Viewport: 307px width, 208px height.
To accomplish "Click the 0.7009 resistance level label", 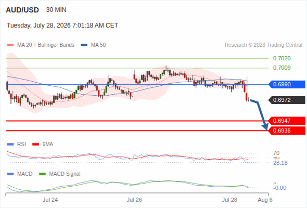I will click(x=282, y=68).
